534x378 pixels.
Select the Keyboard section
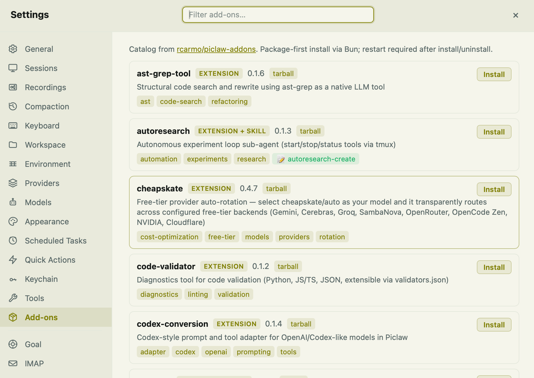(56, 126)
